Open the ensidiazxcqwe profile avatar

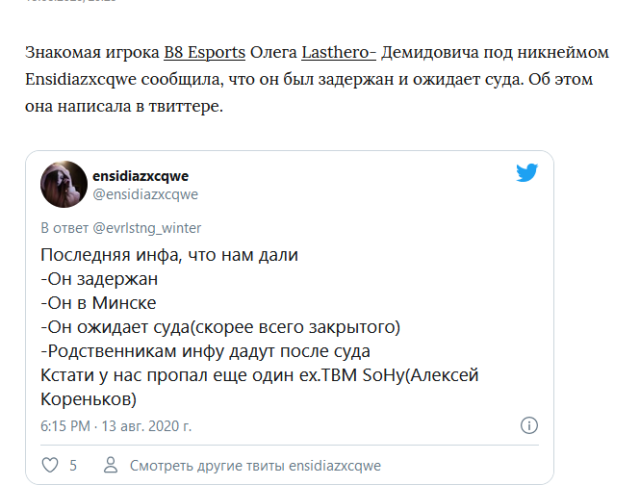[64, 184]
